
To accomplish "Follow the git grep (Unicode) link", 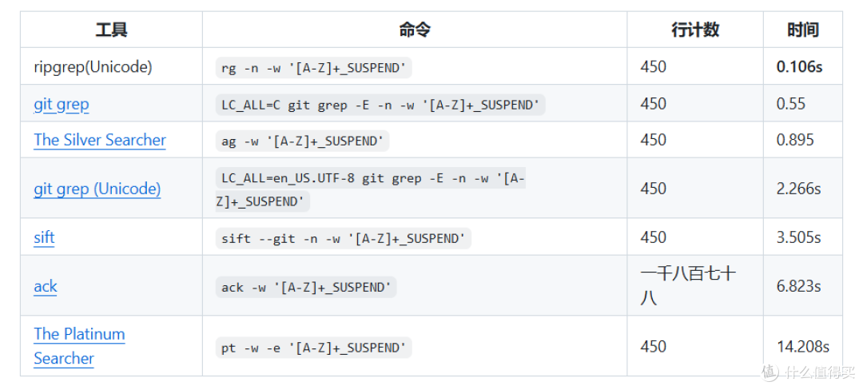I will [97, 189].
